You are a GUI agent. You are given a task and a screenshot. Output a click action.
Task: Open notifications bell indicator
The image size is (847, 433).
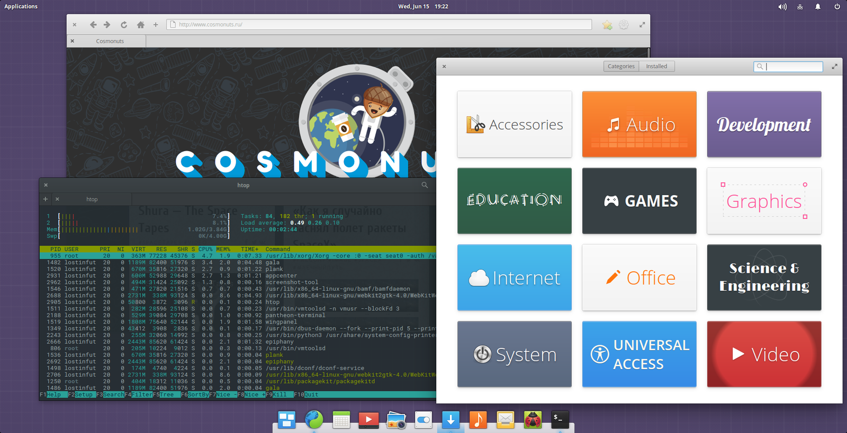[x=818, y=7]
